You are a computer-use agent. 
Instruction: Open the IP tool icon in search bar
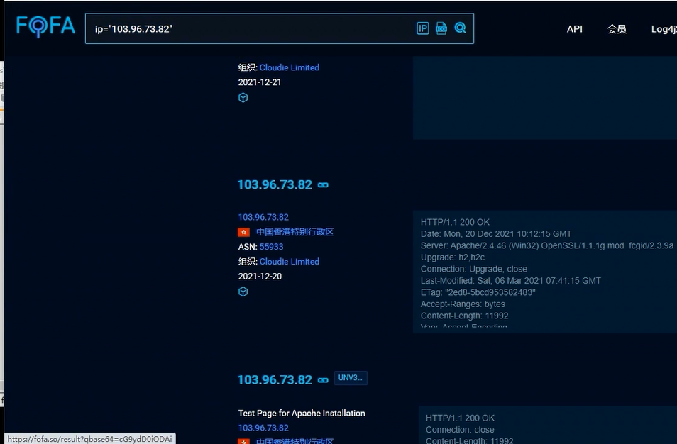pyautogui.click(x=423, y=28)
